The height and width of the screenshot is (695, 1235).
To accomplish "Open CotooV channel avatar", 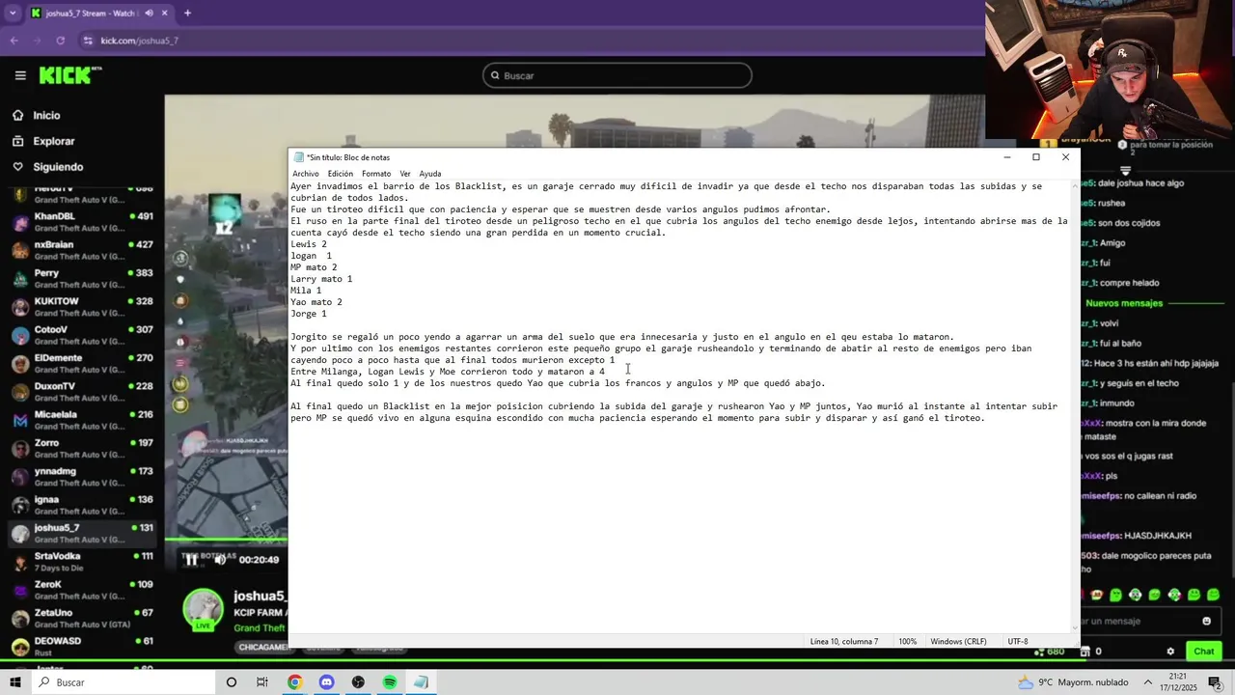I will (x=20, y=336).
